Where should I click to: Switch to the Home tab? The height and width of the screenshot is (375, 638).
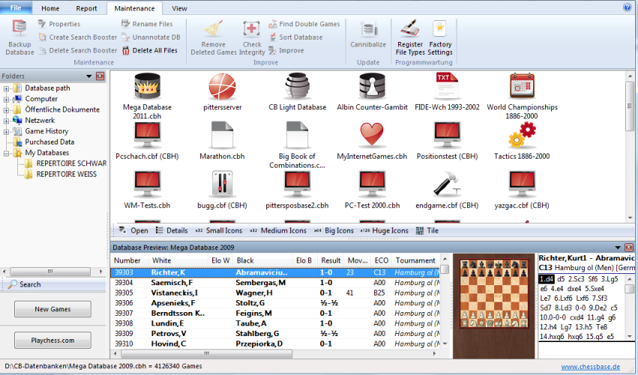(x=50, y=8)
